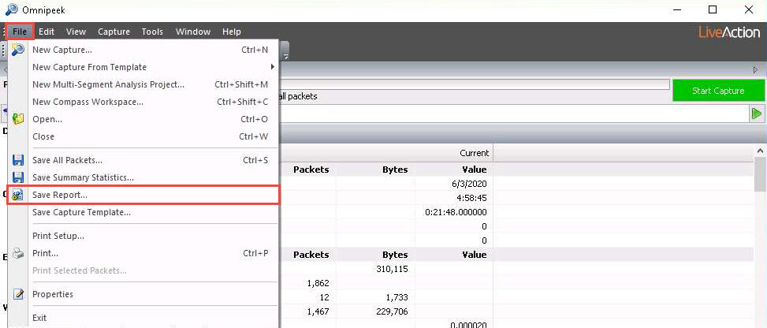
Task: Click the Save Report icon
Action: pyautogui.click(x=18, y=195)
